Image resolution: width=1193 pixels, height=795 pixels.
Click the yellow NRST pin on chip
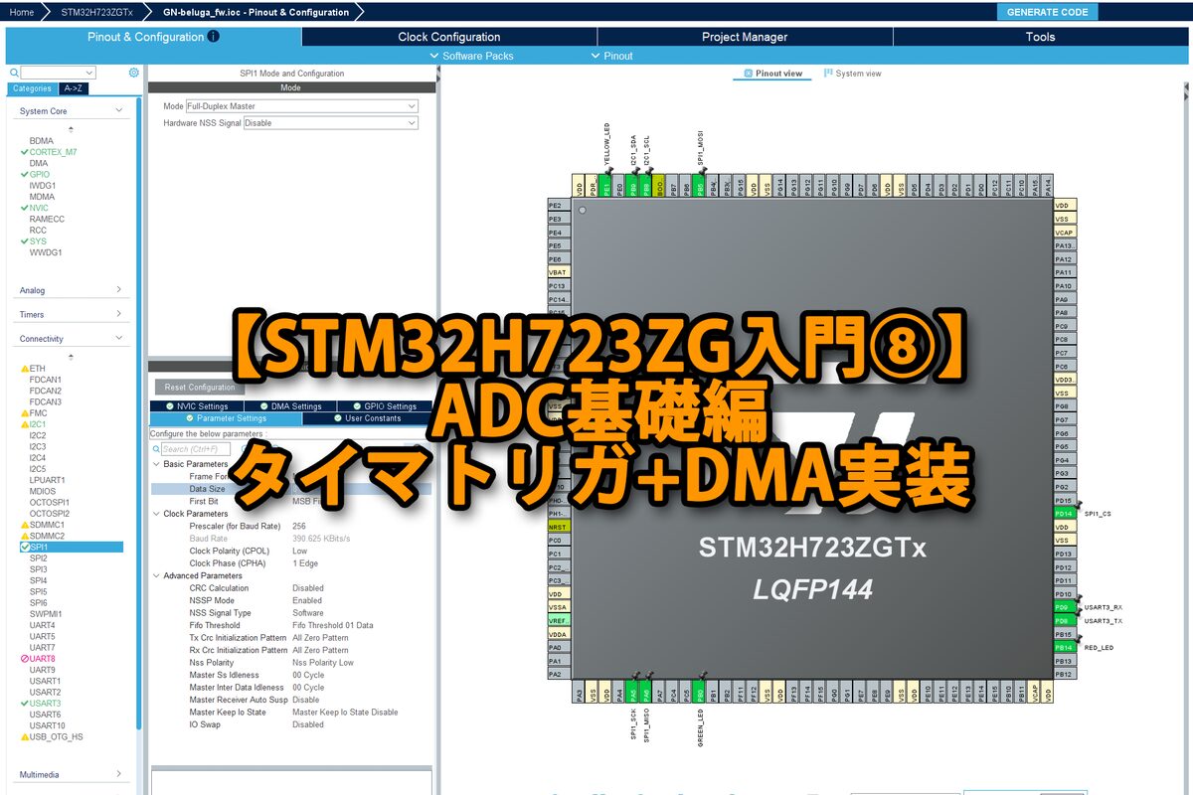click(x=558, y=527)
